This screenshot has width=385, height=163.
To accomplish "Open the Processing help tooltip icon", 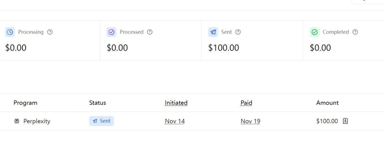I will 50,32.
